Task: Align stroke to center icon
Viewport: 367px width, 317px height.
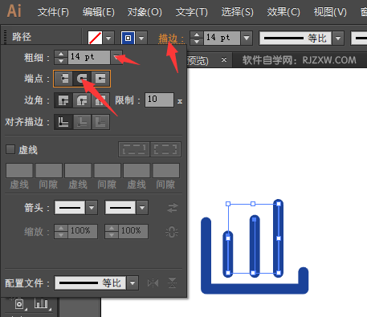Action: point(63,122)
